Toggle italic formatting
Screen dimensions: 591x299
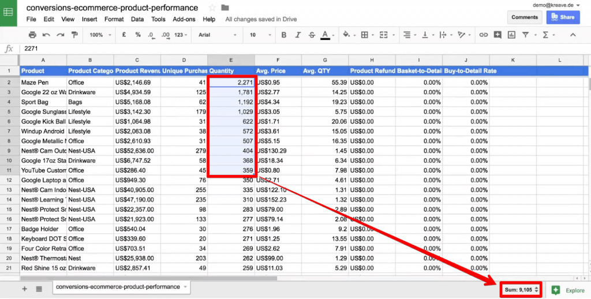pyautogui.click(x=298, y=35)
